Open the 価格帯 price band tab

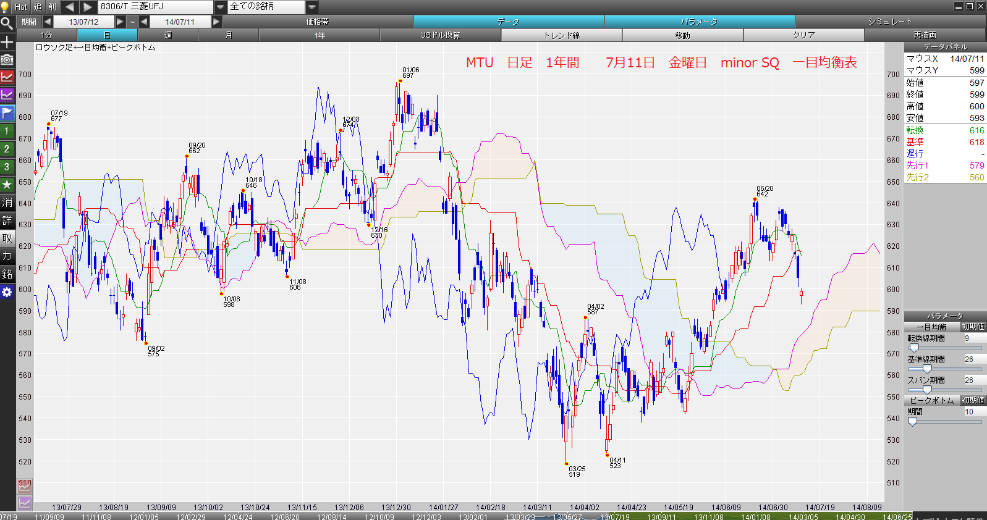coord(318,22)
